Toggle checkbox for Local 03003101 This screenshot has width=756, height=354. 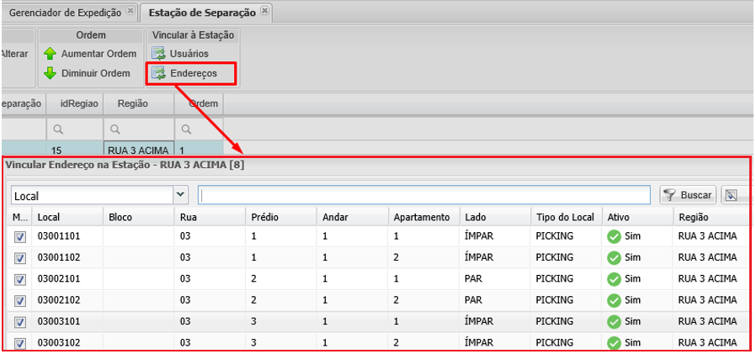click(20, 322)
